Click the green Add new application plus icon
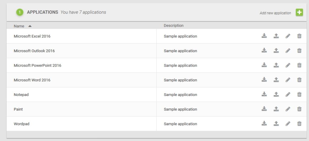This screenshot has height=141, width=309. pos(299,13)
